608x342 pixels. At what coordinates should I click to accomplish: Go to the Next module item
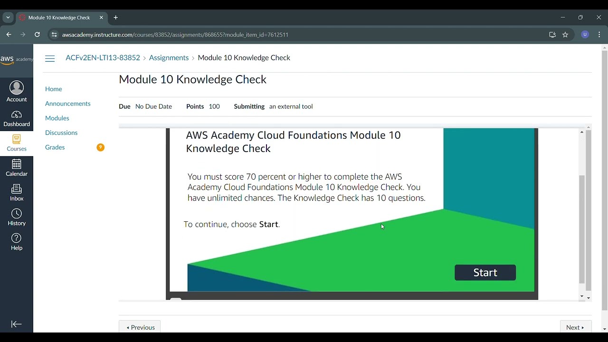coord(575,327)
